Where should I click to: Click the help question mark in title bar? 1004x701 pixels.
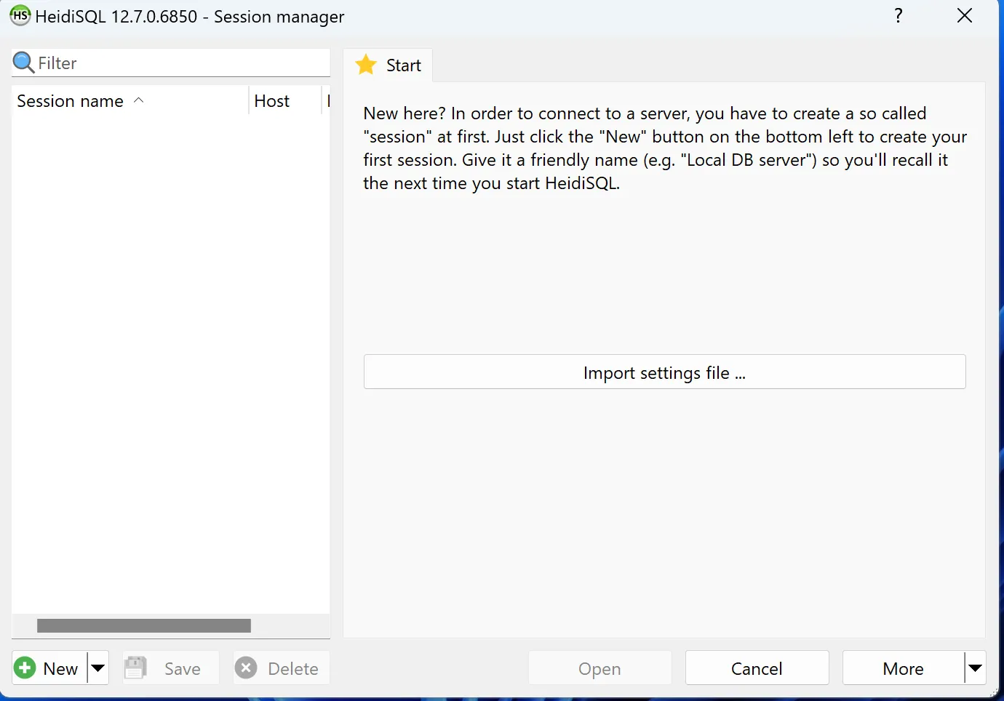(899, 15)
